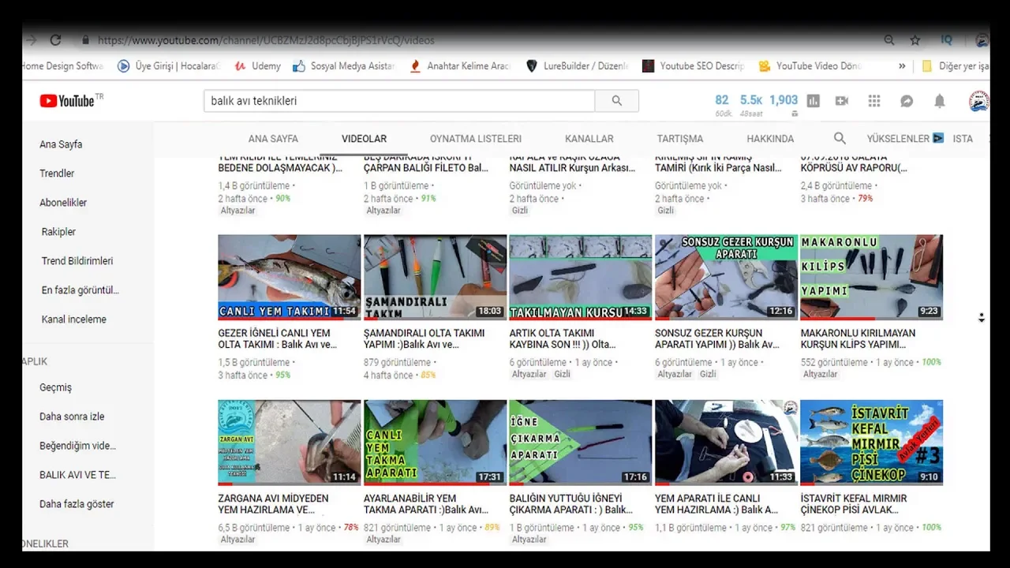Open En fazla görüntül... in sidebar
This screenshot has width=1010, height=568.
tap(80, 290)
